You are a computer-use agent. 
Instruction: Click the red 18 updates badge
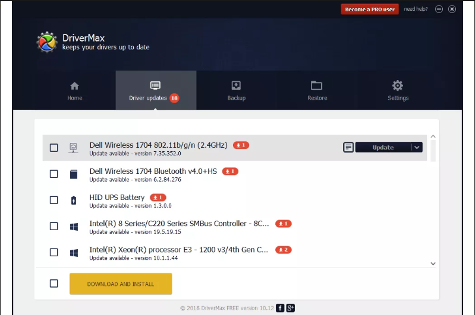pyautogui.click(x=174, y=98)
